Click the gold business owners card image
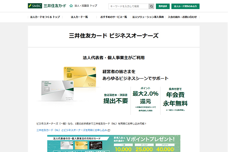The height and width of the screenshot is (152, 228). (x=80, y=77)
